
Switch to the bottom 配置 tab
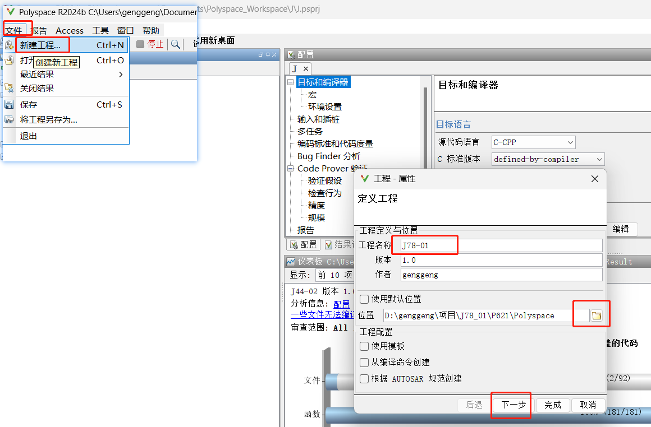(304, 244)
